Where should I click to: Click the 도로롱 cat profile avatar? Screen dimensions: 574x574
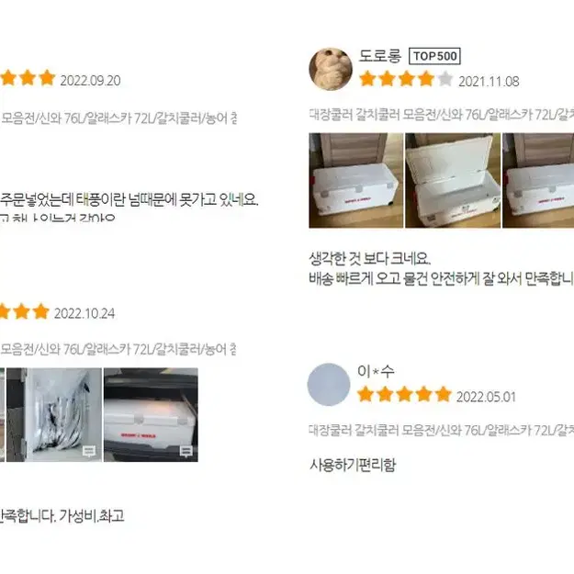(331, 69)
